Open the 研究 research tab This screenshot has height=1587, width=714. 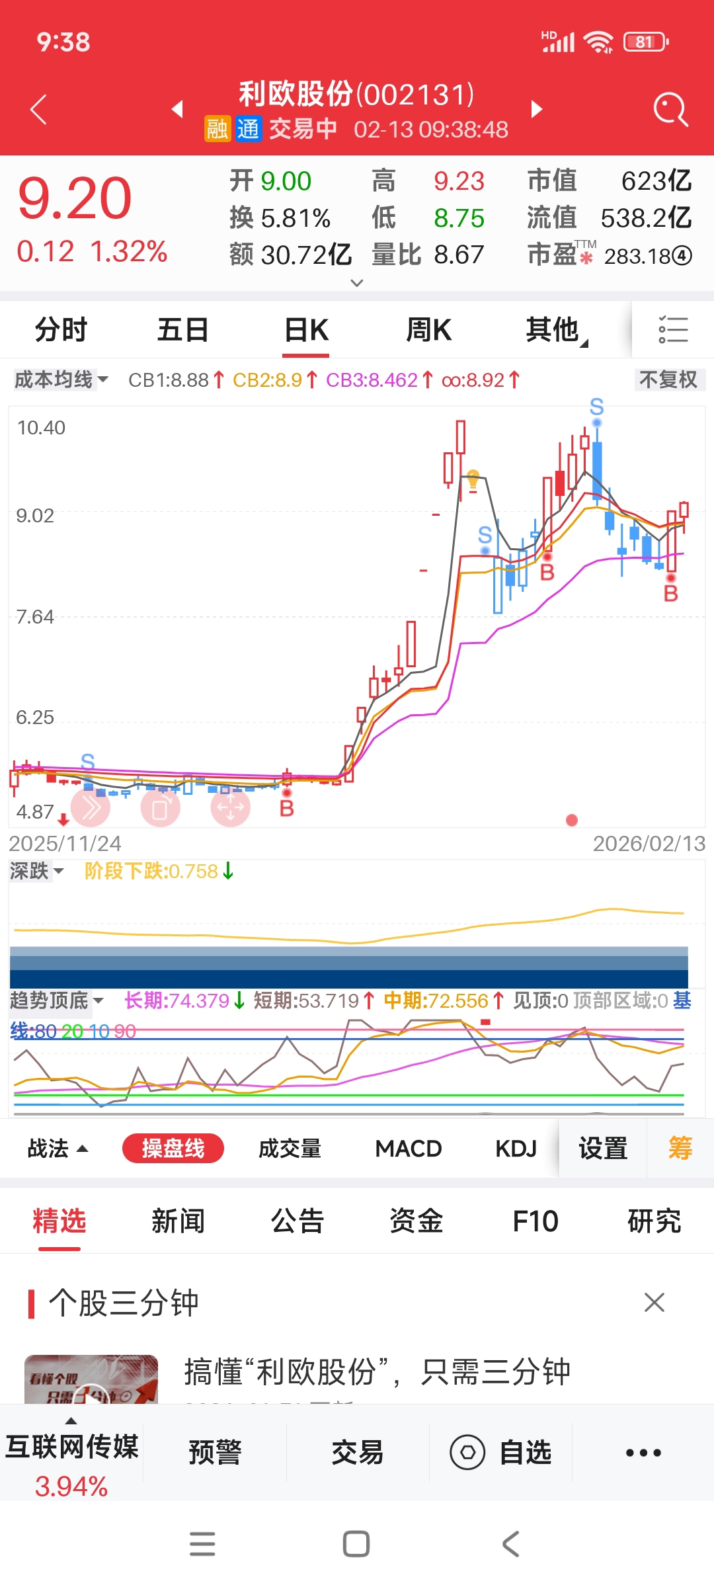click(654, 1221)
